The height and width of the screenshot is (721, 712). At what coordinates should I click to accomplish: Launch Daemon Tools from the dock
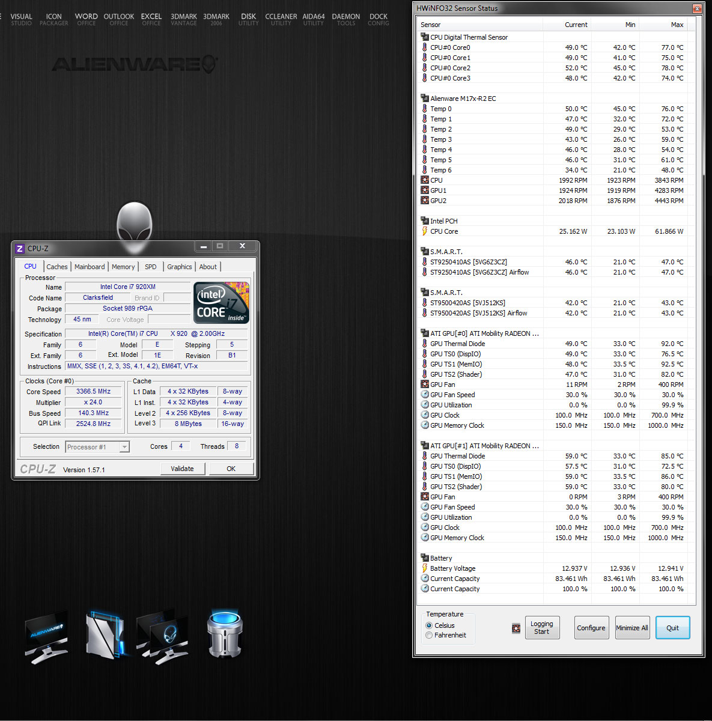(x=346, y=20)
